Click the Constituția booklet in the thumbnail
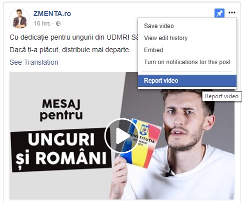Image resolution: width=242 pixels, height=203 pixels. pos(141,143)
